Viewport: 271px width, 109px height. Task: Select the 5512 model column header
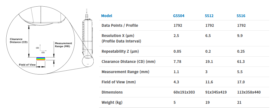209,16
